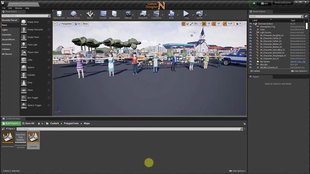Toggle visibility of Sky Sphere actor
This screenshot has height=174, width=310.
pyautogui.click(x=250, y=62)
